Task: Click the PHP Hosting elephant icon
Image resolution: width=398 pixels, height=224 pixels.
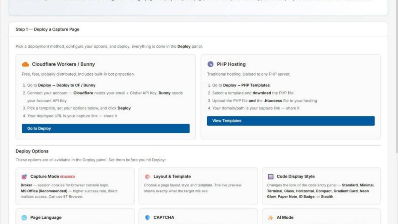Action: (210, 64)
